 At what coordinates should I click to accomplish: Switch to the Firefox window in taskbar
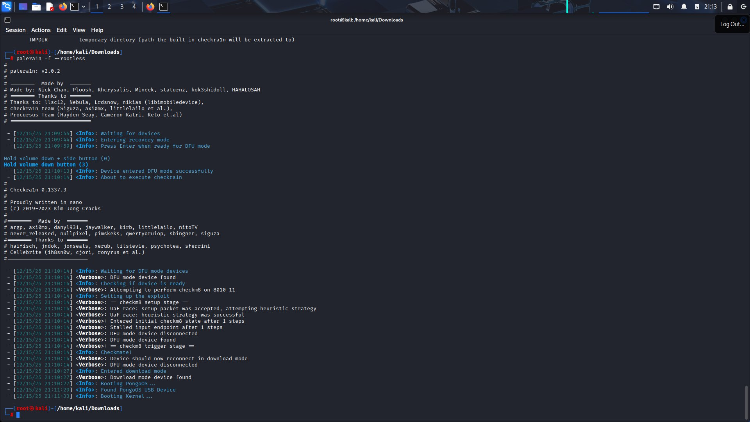tap(150, 7)
